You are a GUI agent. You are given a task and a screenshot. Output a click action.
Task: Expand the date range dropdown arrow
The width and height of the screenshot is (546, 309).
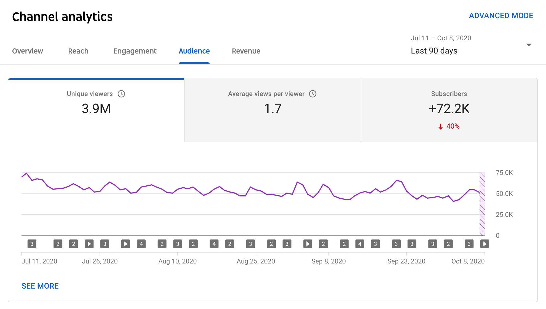coord(529,45)
